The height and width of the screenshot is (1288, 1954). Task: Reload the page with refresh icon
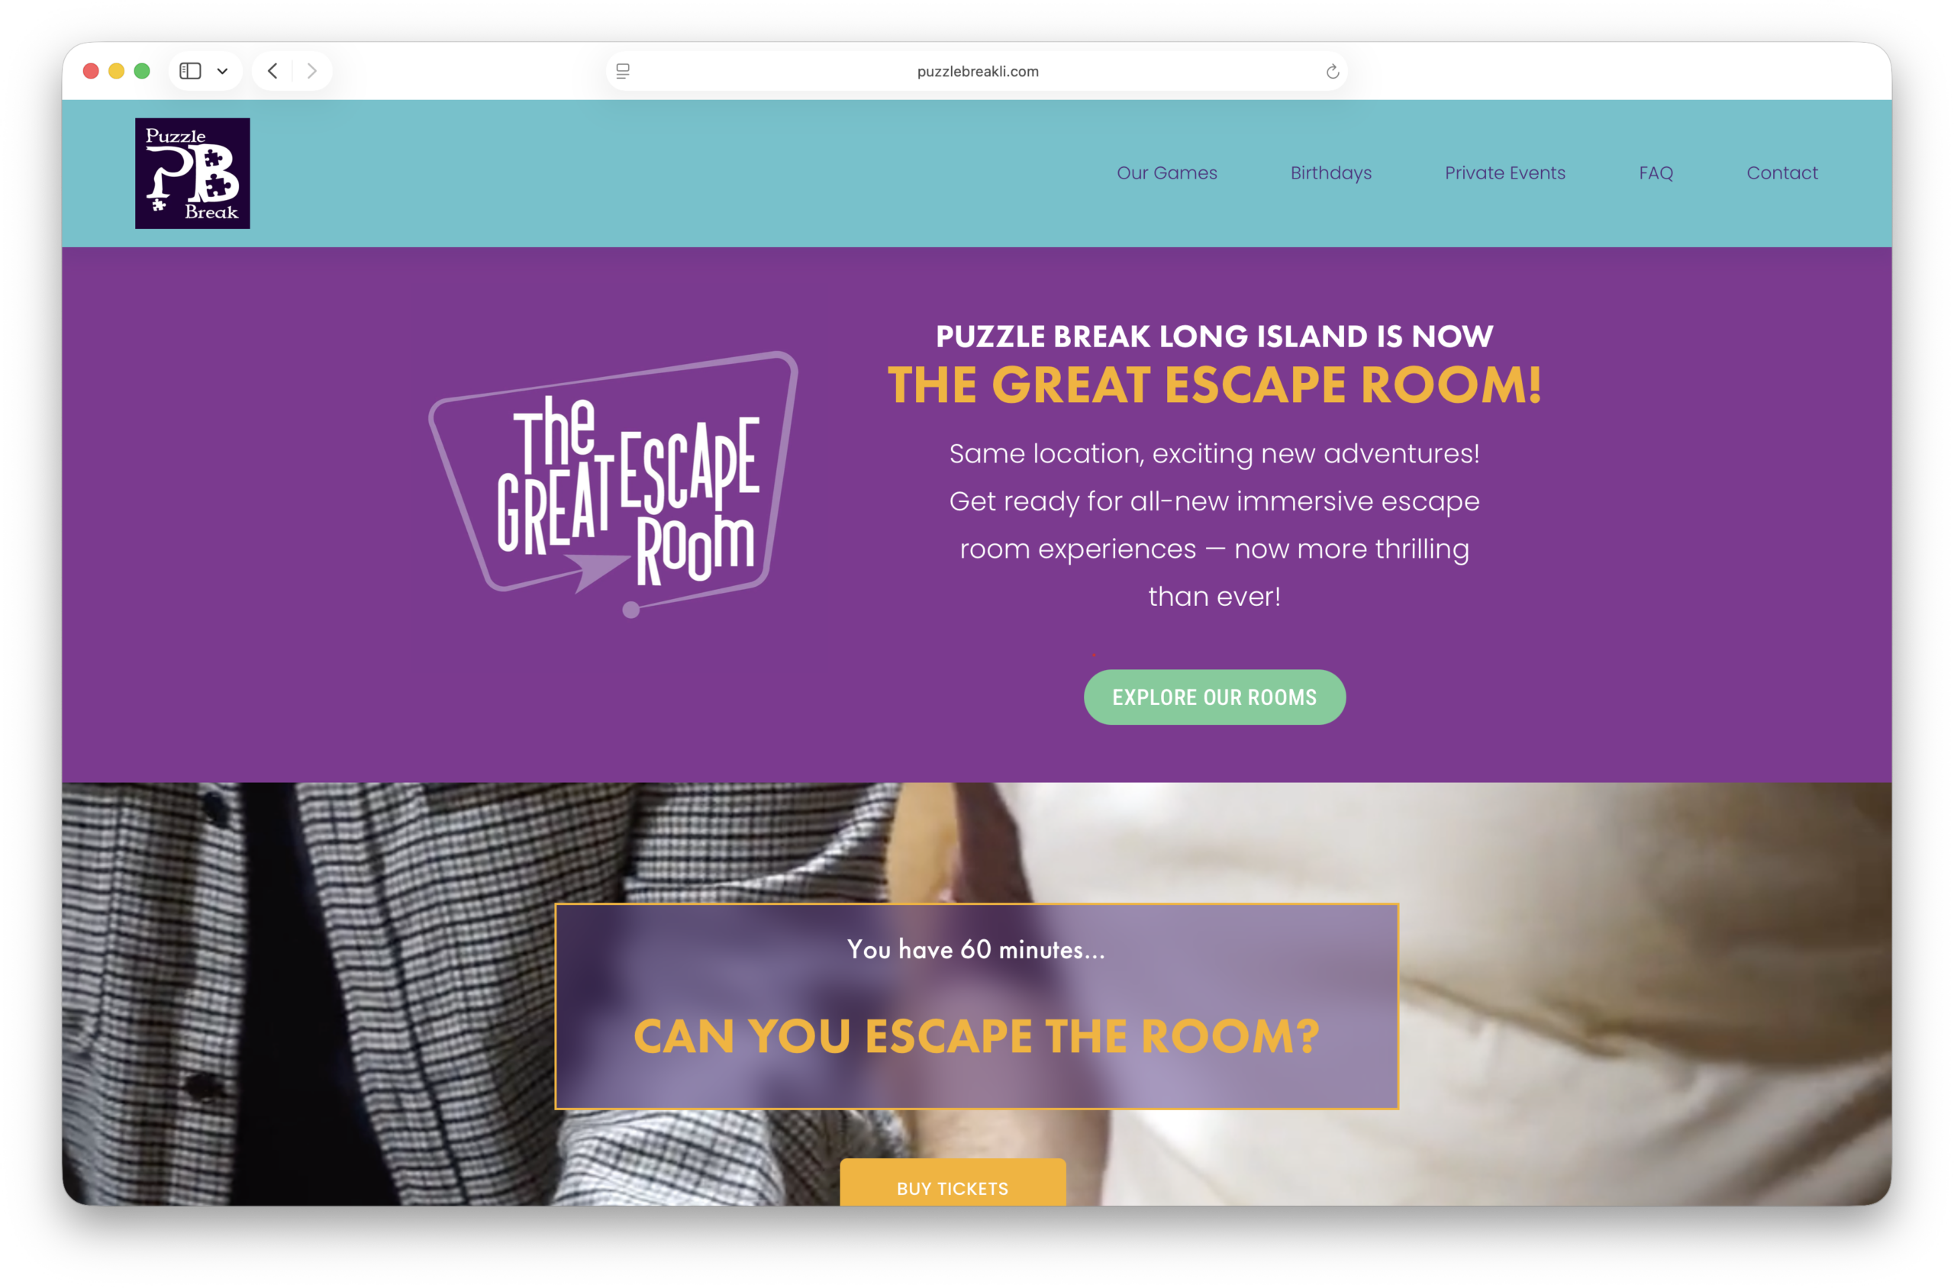[1332, 72]
